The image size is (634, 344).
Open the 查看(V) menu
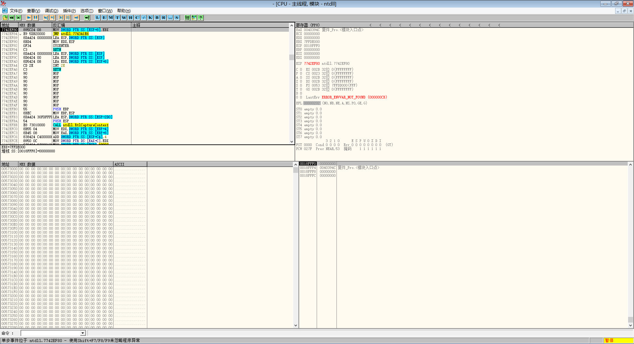pyautogui.click(x=33, y=11)
